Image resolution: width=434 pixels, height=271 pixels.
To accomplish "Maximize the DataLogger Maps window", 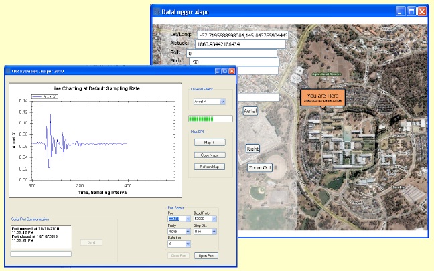I will click(411, 11).
